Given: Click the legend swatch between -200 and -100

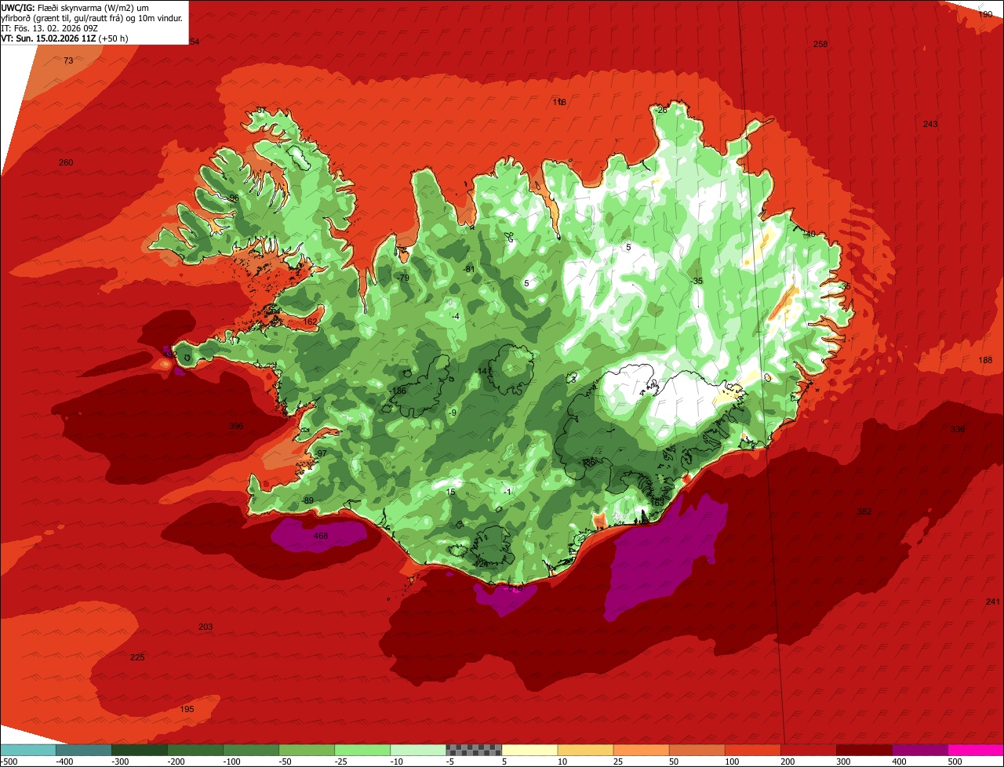Looking at the screenshot, I should [x=195, y=750].
